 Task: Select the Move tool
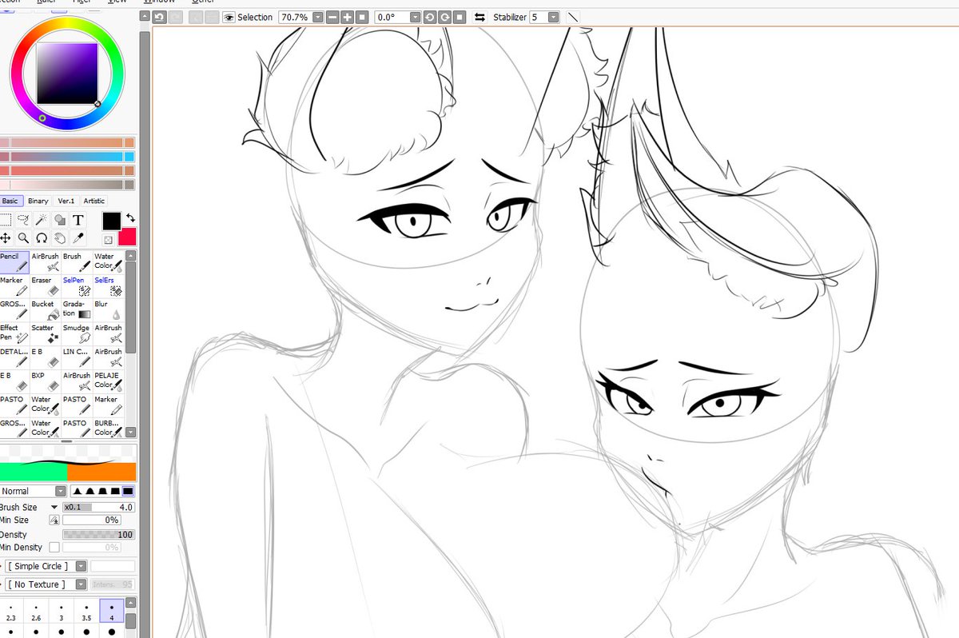click(x=6, y=237)
